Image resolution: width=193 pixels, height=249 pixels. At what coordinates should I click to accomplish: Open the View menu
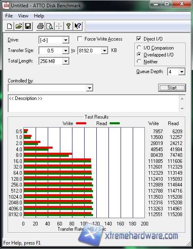pyautogui.click(x=23, y=16)
